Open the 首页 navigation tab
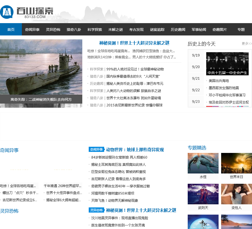 (x=11, y=29)
